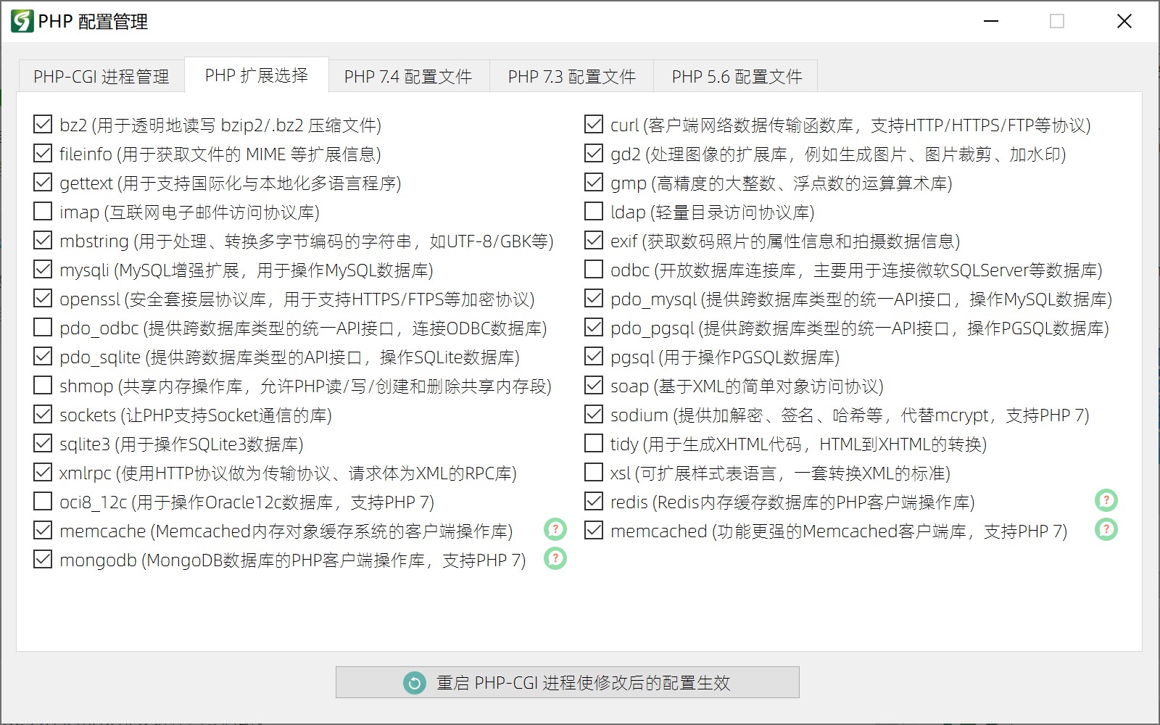Open the PHP 5.6 配置文件 tab

click(x=737, y=77)
